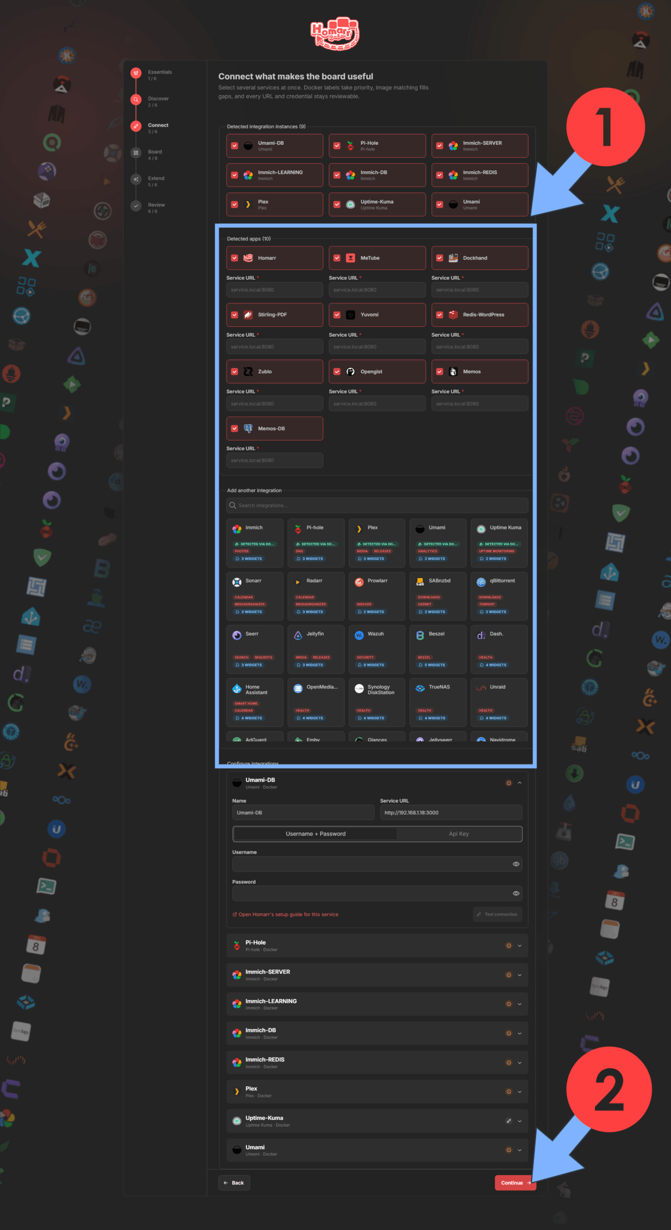This screenshot has width=671, height=1230.
Task: Pick the Home Assistant integration icon
Action: 237,689
